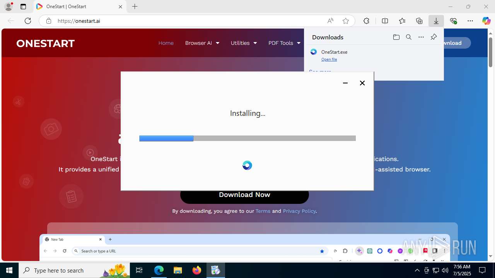
Task: Open Task View on taskbar
Action: coord(140,270)
